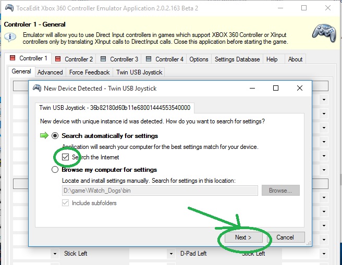This screenshot has width=342, height=265.
Task: Click the 'Stick Left' label beside the left dropdown
Action: coord(76,254)
